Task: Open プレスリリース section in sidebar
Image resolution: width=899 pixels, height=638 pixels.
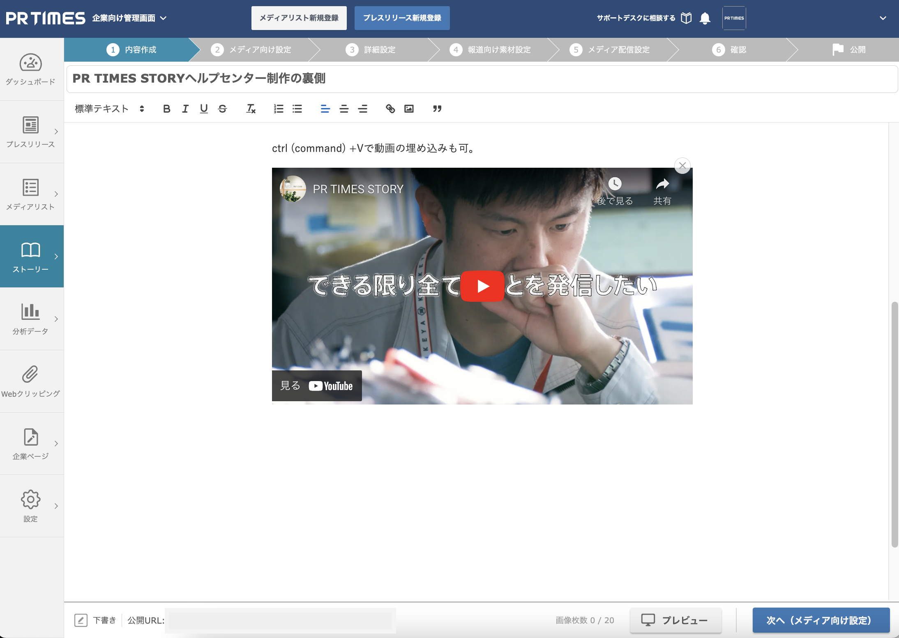Action: tap(31, 132)
